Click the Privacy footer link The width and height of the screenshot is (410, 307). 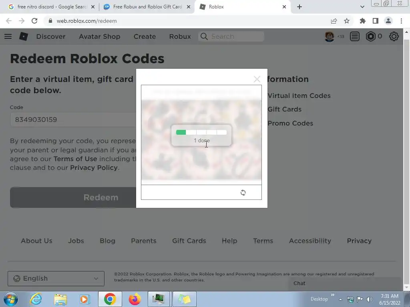point(359,241)
